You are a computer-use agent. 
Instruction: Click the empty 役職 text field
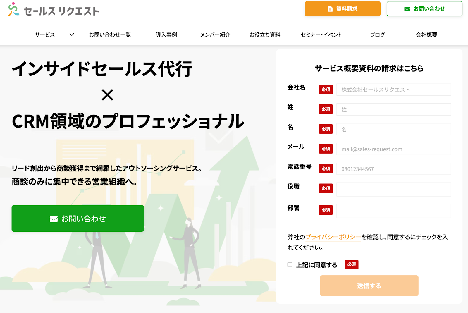[393, 189]
